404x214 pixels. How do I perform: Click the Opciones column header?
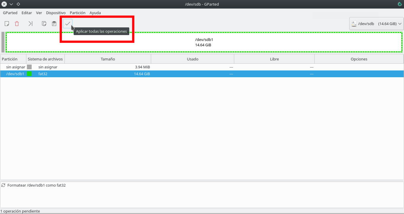coord(359,59)
